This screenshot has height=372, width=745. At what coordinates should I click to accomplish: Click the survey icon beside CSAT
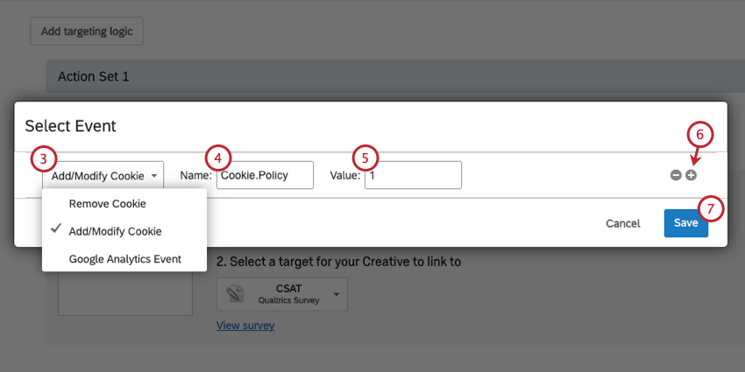point(234,293)
